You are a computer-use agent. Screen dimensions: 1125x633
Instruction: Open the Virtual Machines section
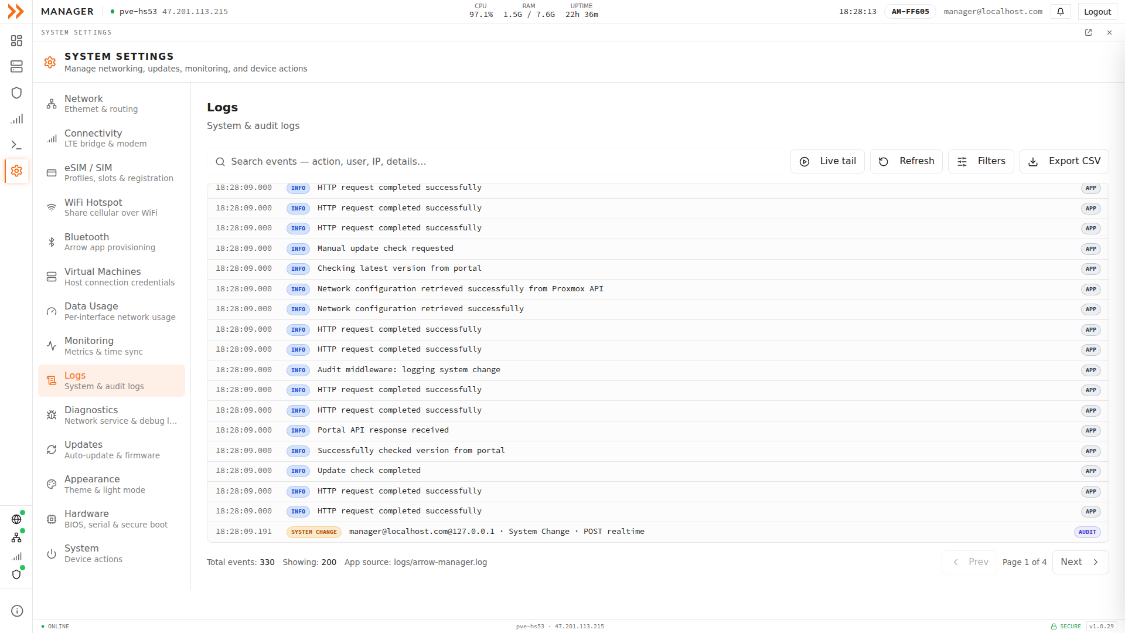[x=111, y=277]
